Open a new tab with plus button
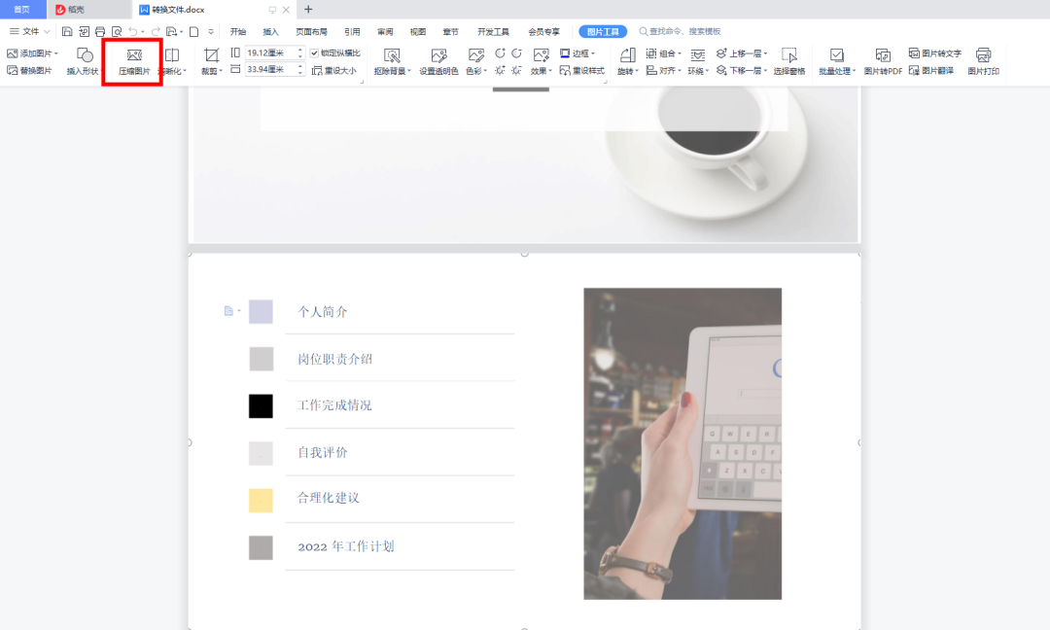The width and height of the screenshot is (1050, 630). (x=308, y=10)
